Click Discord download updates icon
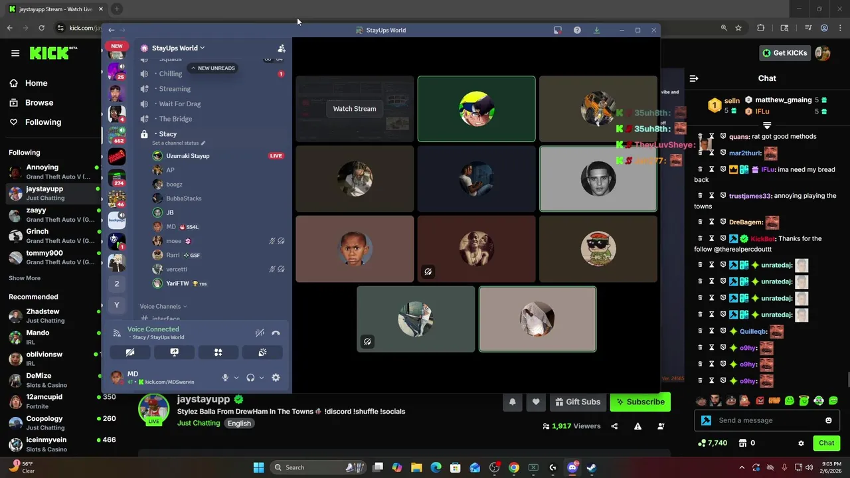The width and height of the screenshot is (850, 478). point(596,30)
